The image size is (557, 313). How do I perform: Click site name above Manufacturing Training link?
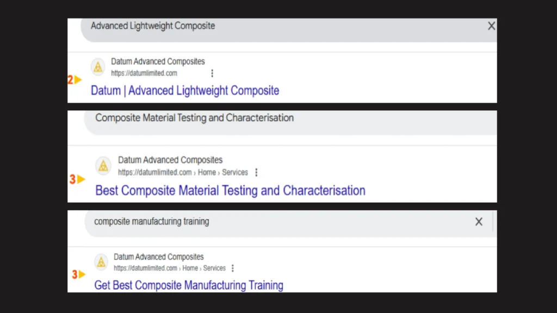(159, 257)
